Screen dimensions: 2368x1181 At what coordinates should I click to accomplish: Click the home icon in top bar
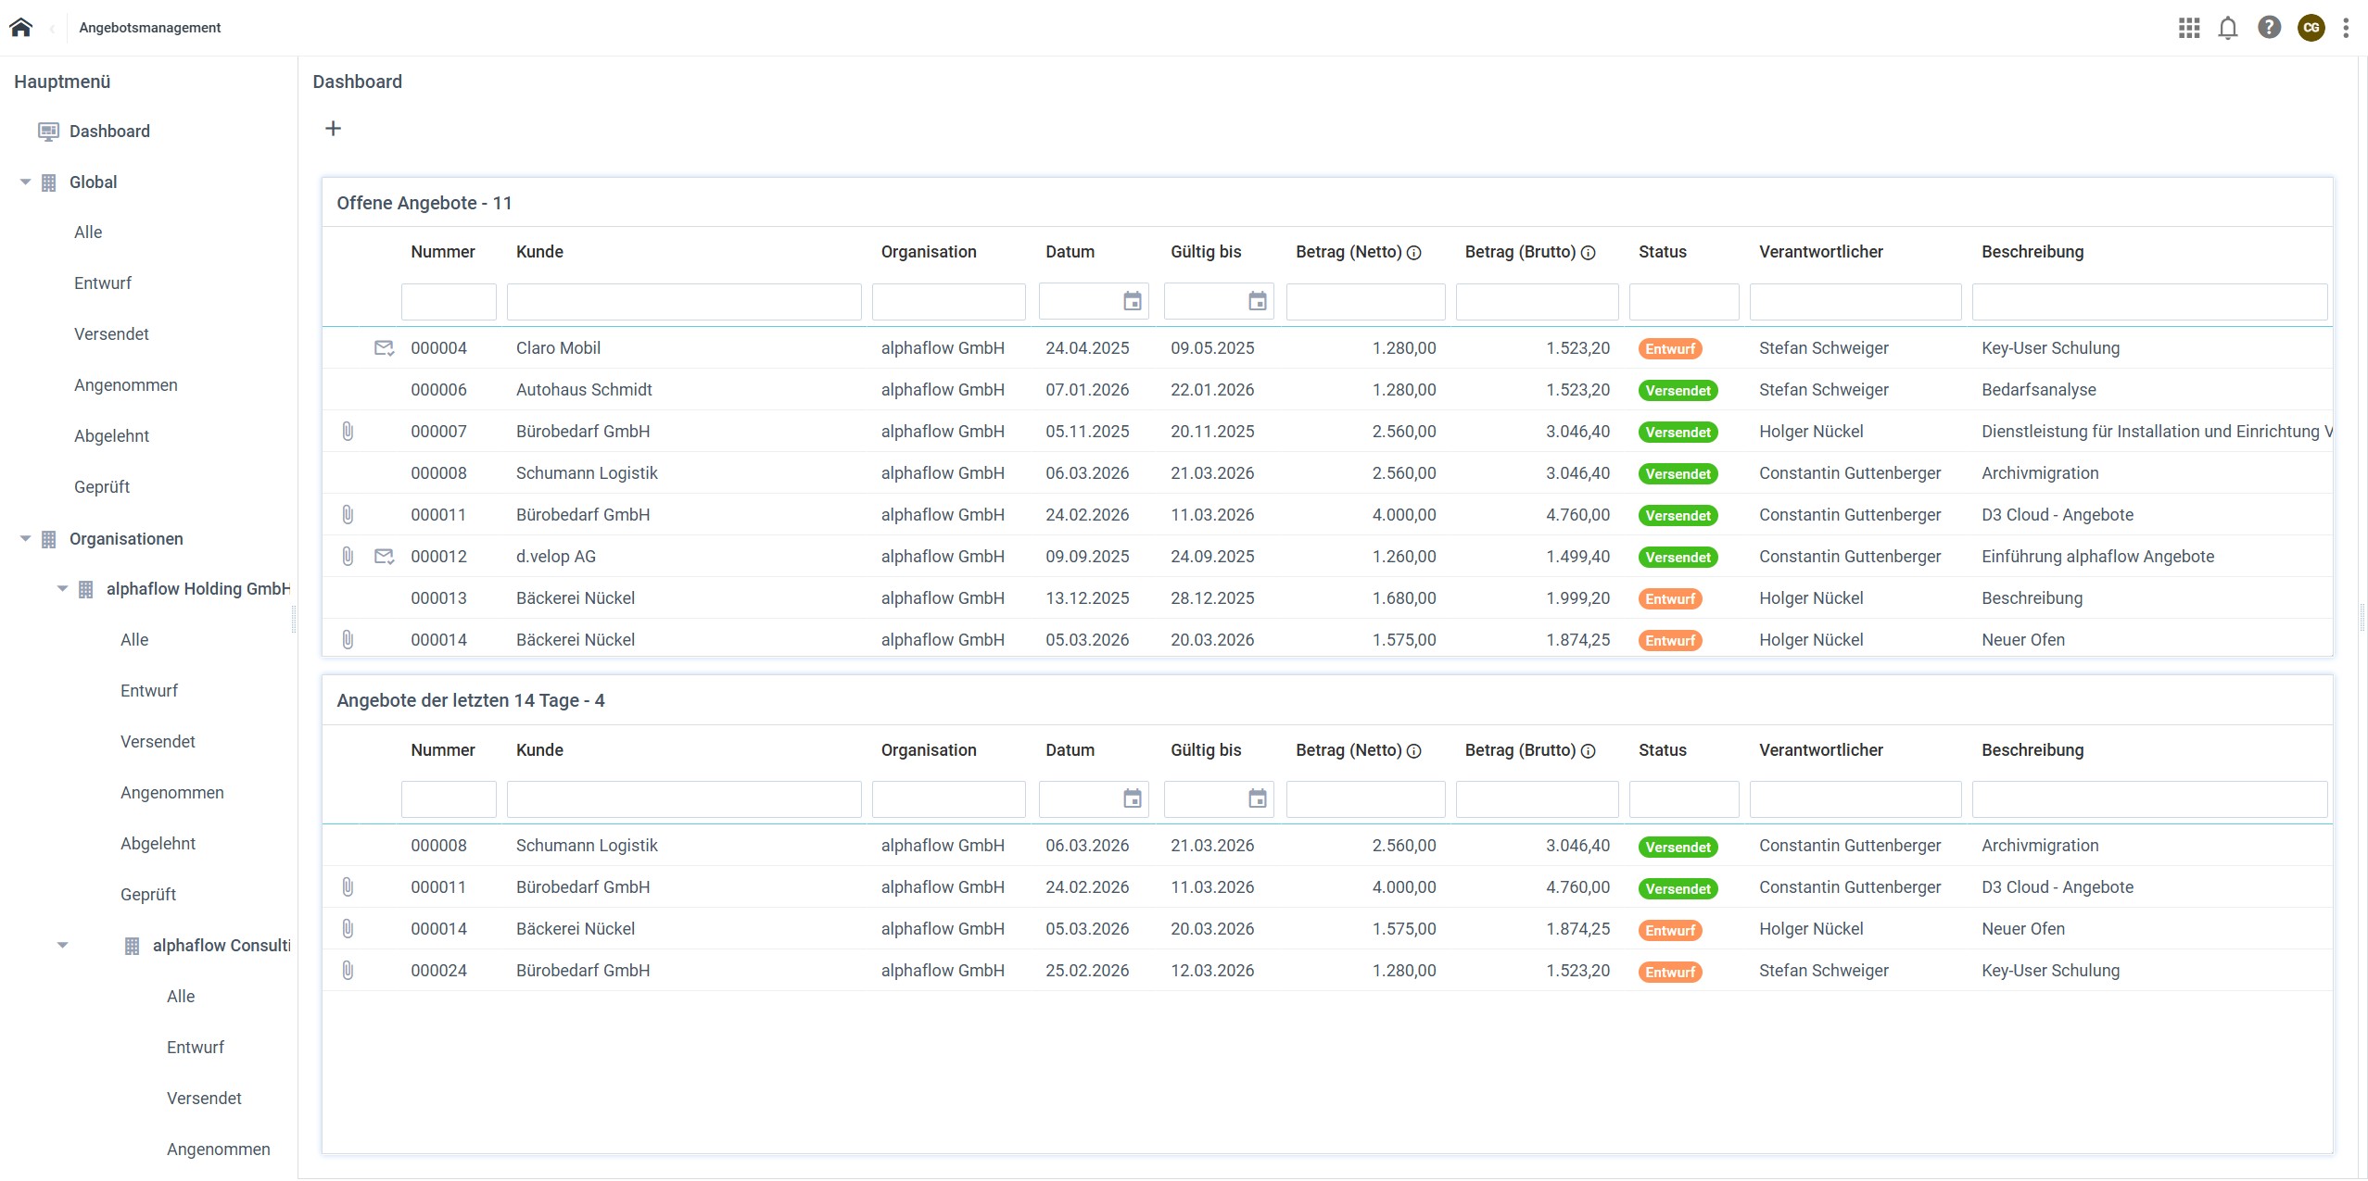pos(20,27)
